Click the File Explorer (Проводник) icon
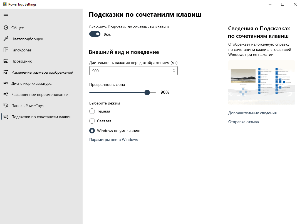The height and width of the screenshot is (224, 302). (x=6, y=61)
